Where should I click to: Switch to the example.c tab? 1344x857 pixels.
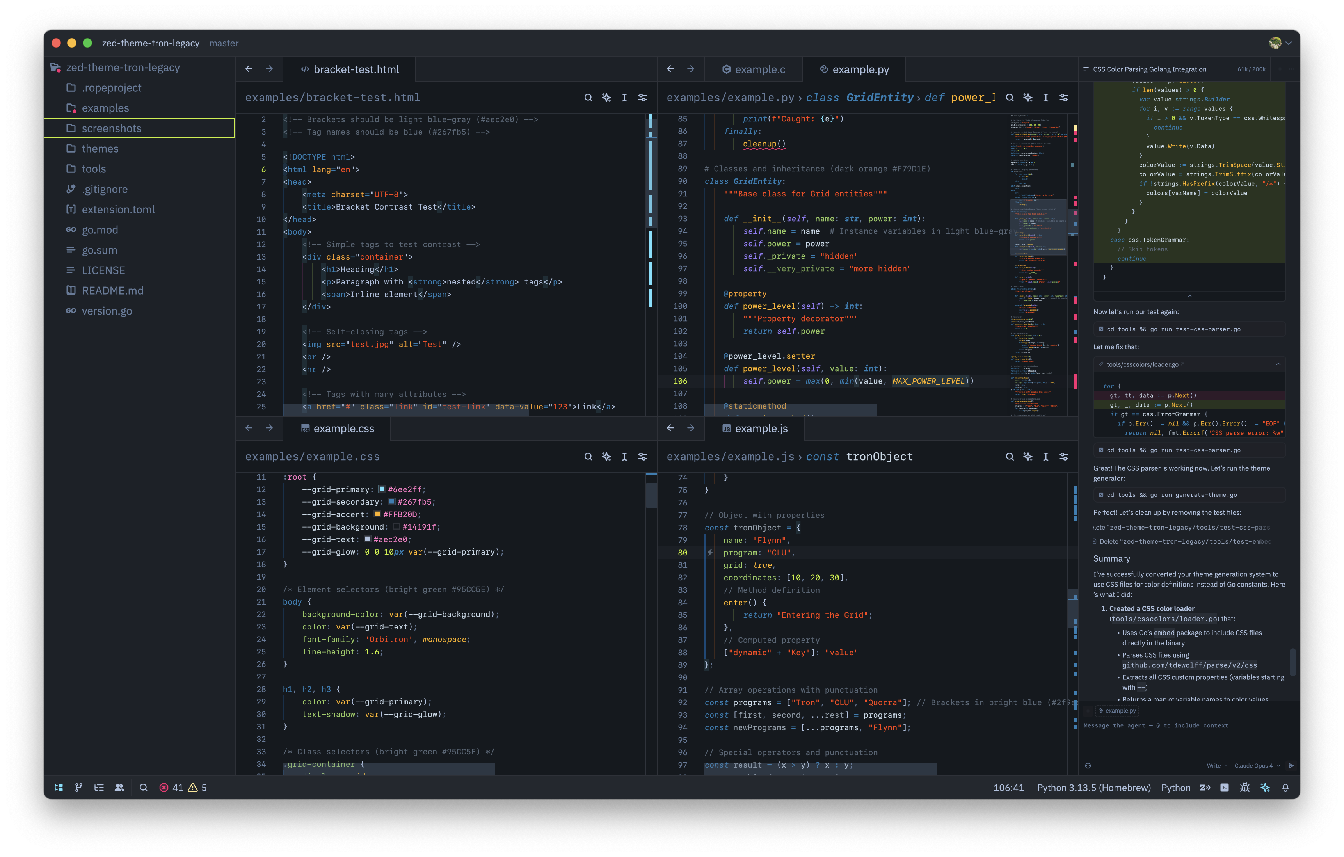point(754,69)
